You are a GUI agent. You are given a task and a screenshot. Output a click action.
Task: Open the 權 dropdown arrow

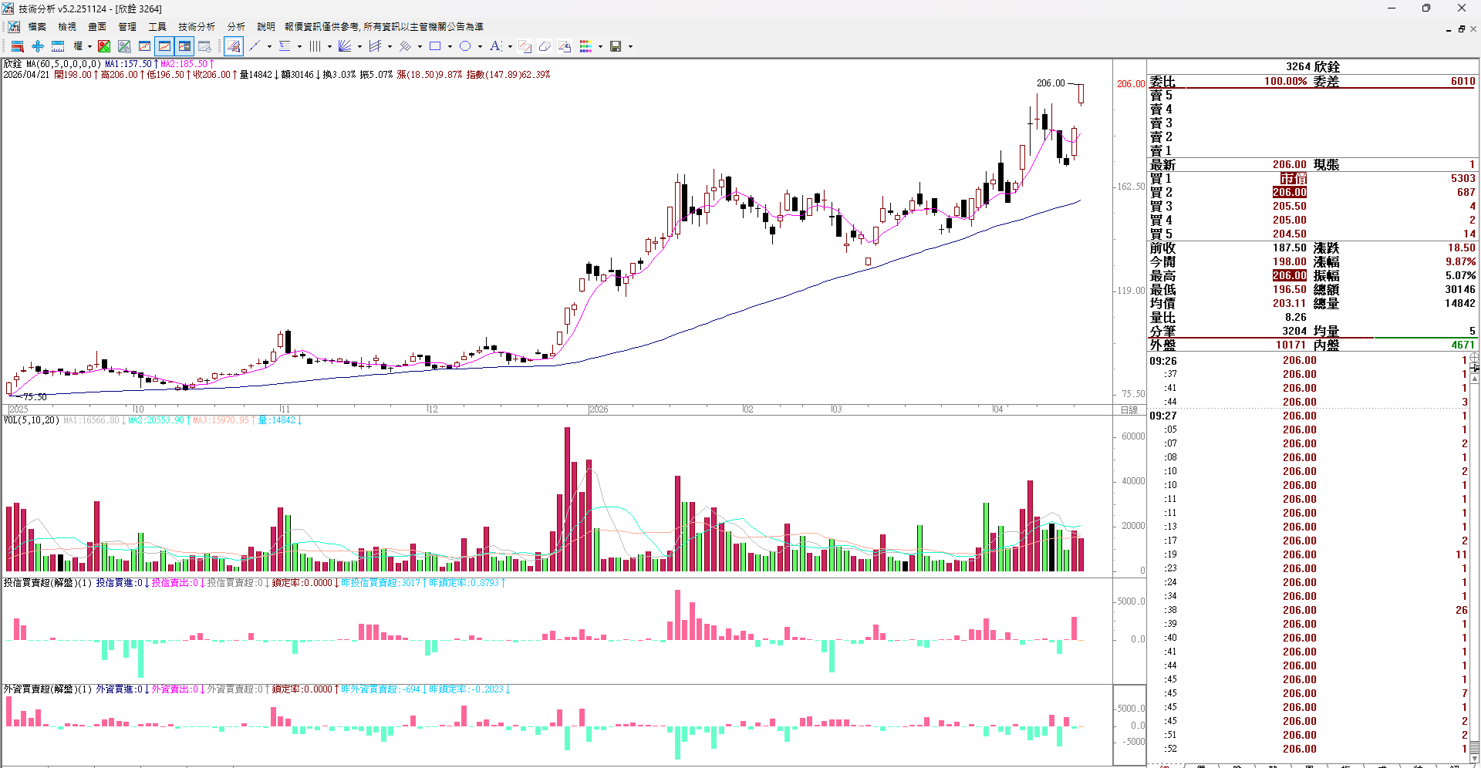(89, 46)
